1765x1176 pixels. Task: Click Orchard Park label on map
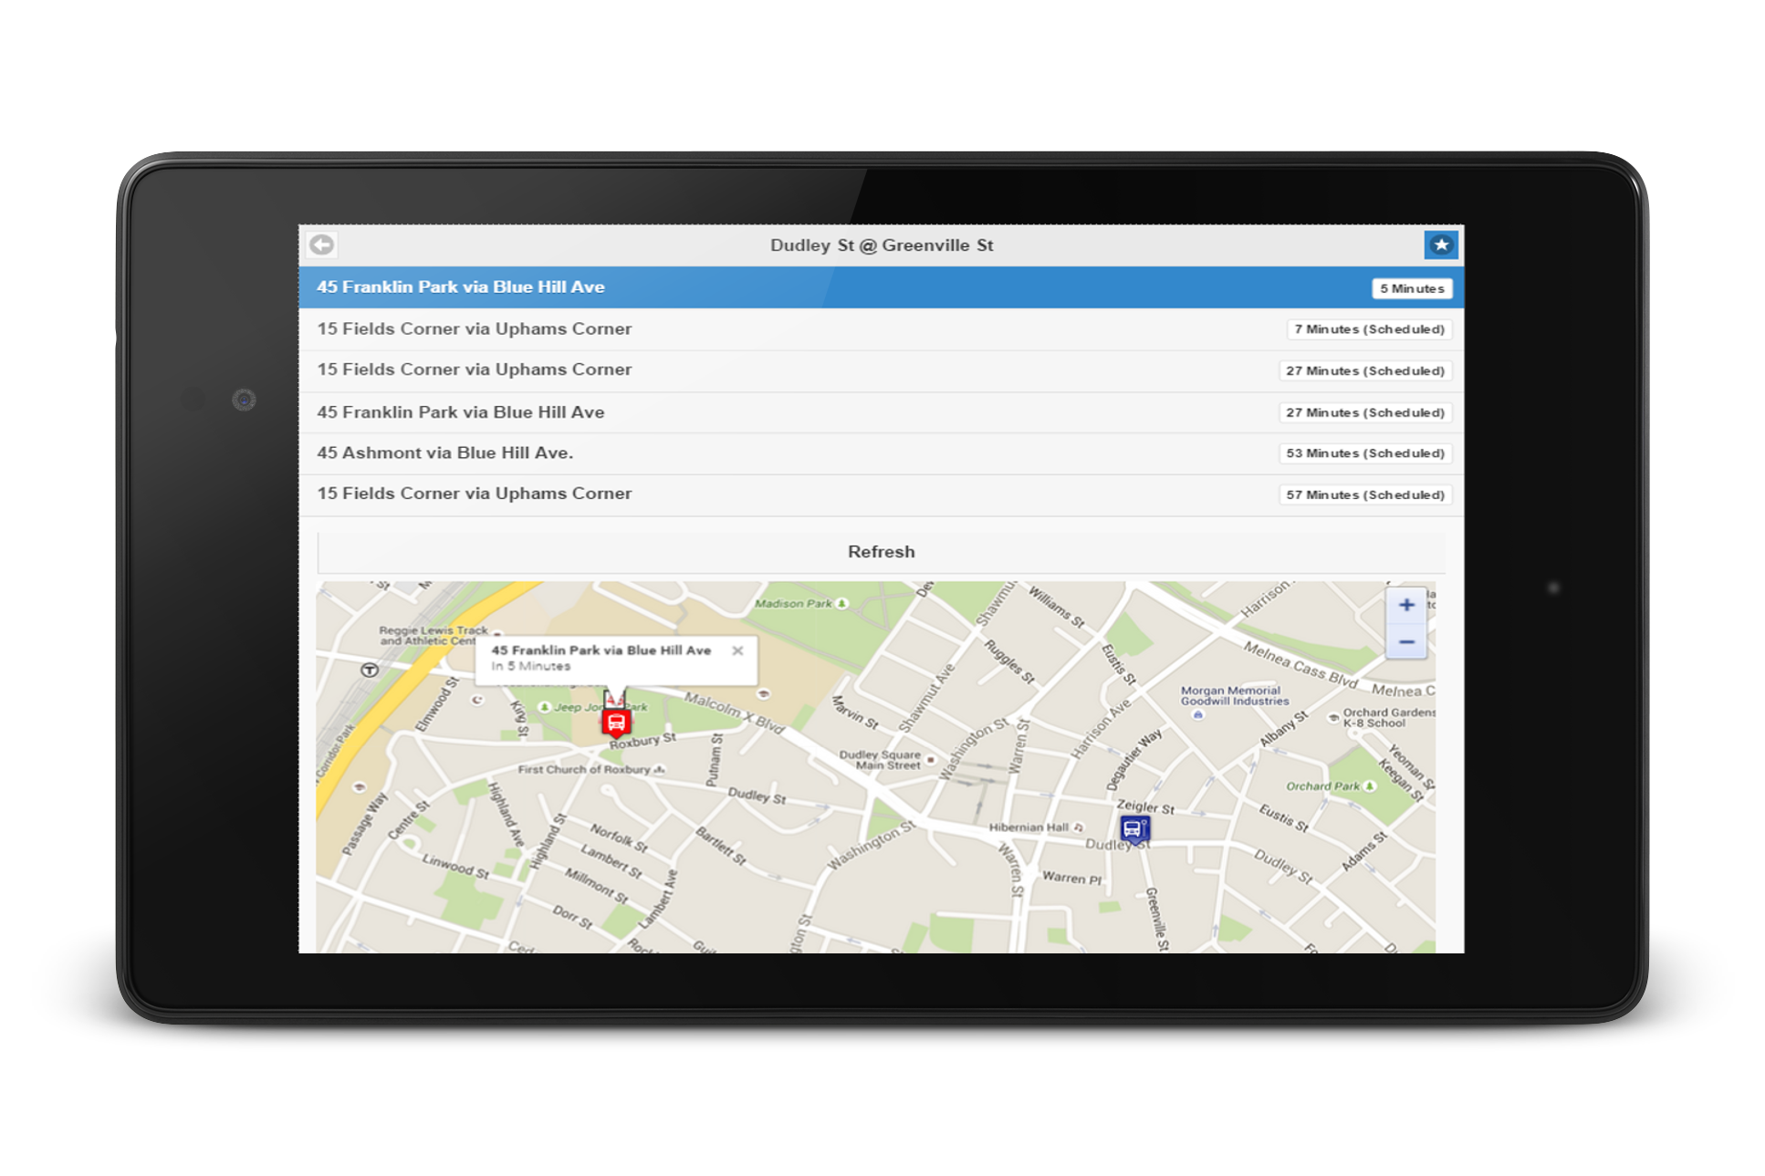pyautogui.click(x=1322, y=786)
